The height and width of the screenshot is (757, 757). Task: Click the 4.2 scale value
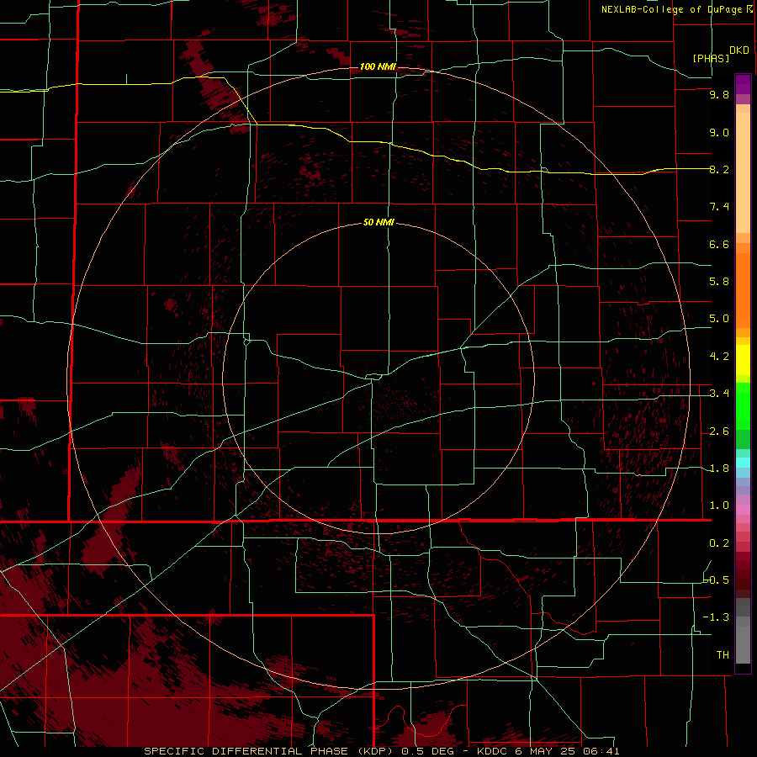719,357
